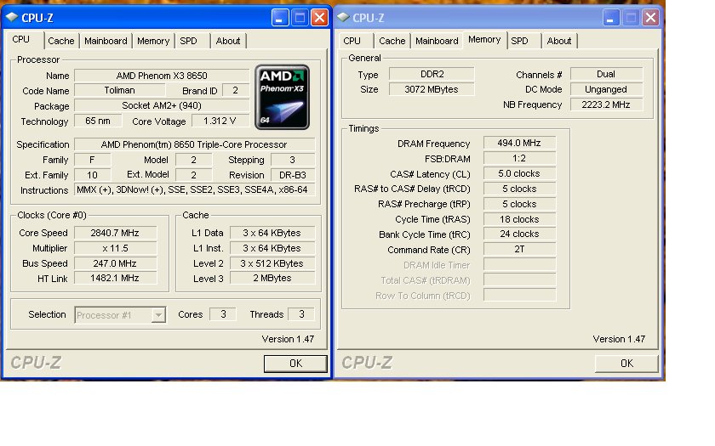
Task: Click the Level 3 value 2 MBytes
Action: click(272, 278)
